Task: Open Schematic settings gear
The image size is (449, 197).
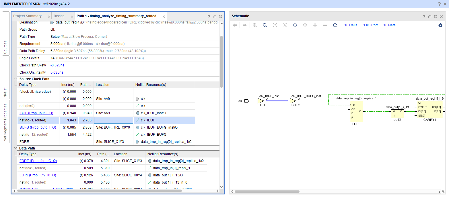Action: tap(440, 25)
